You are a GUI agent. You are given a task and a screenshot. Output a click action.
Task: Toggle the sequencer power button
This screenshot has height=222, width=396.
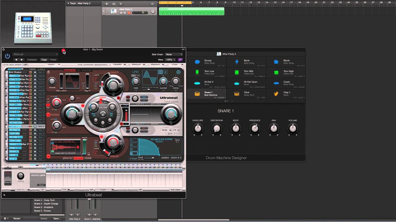click(8, 167)
